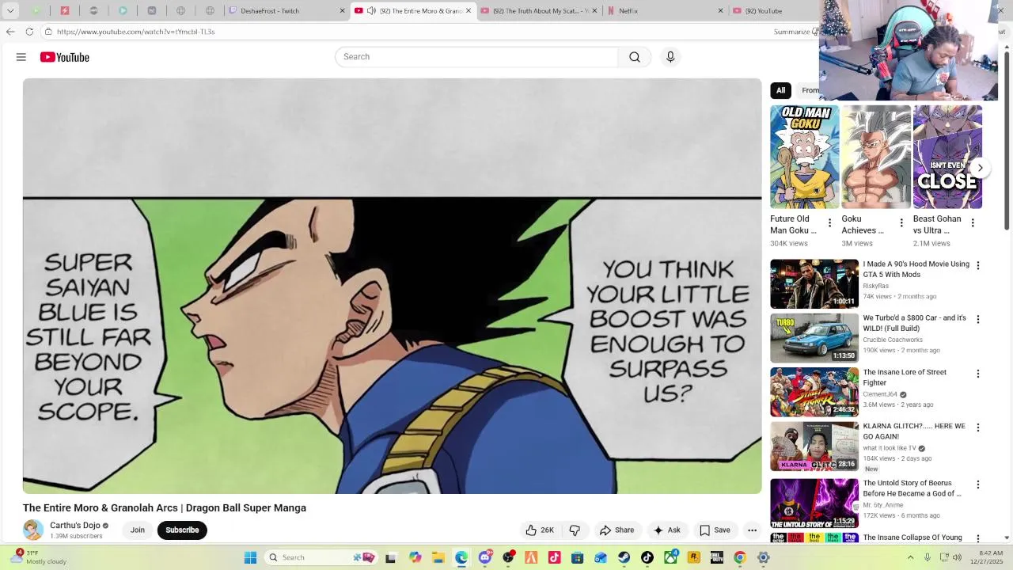1013x570 pixels.
Task: Click the browser address bar URL
Action: 135,32
